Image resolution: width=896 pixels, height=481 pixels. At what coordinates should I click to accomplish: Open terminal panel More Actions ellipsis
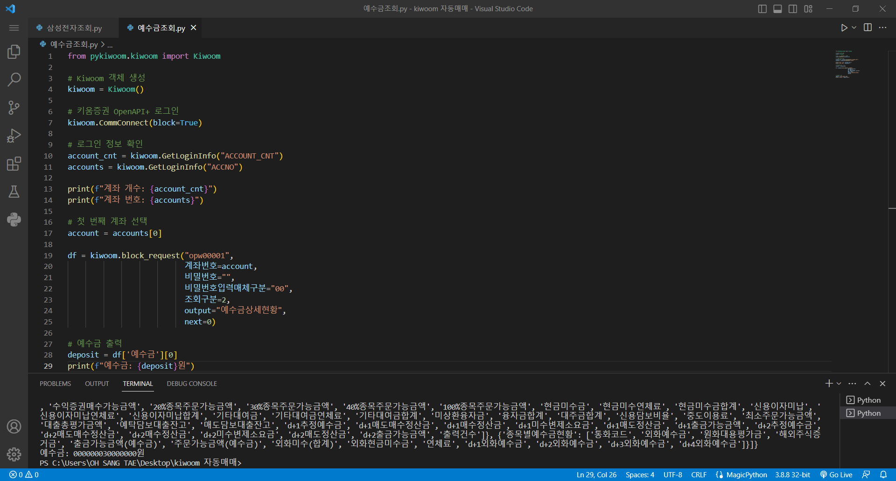(x=852, y=383)
